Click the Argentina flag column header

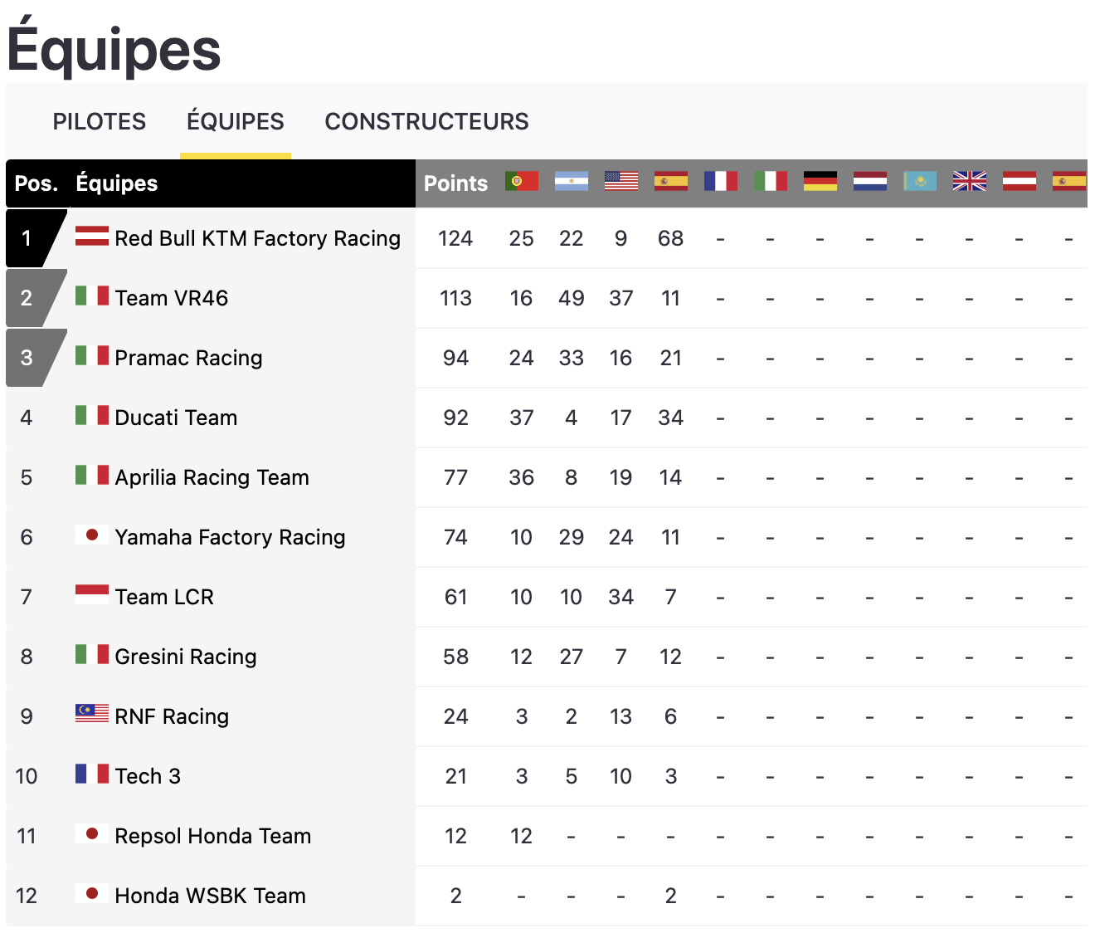pos(571,181)
